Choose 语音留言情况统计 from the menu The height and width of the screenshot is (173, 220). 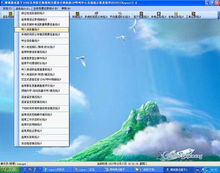[x=41, y=97]
